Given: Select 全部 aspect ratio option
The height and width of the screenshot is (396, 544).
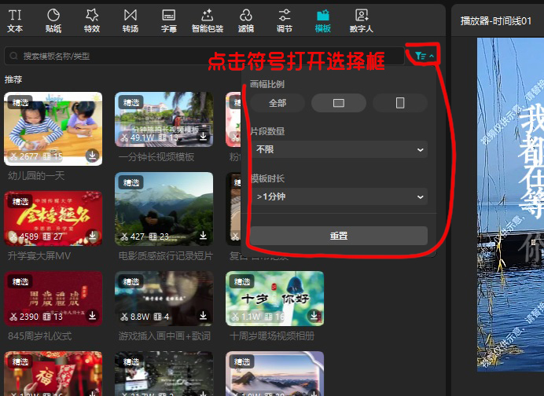Looking at the screenshot, I should 278,103.
